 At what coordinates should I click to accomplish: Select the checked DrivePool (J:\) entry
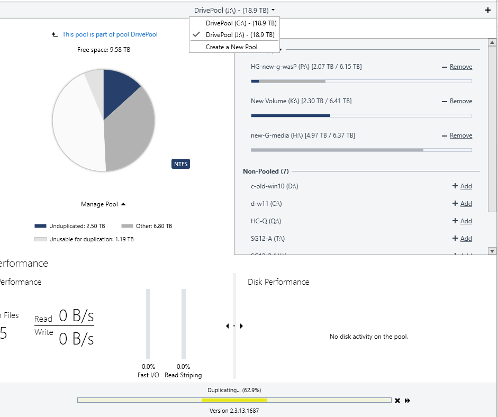pos(240,35)
